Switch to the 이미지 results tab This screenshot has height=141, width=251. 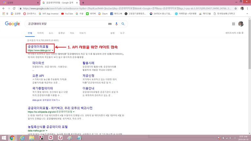(x=40, y=33)
